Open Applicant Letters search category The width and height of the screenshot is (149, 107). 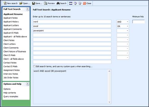[x=11, y=25]
